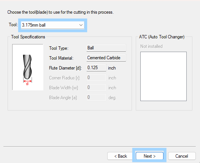200x163 pixels.
Task: Click the disabled Corner Radius field
Action: pos(96,78)
